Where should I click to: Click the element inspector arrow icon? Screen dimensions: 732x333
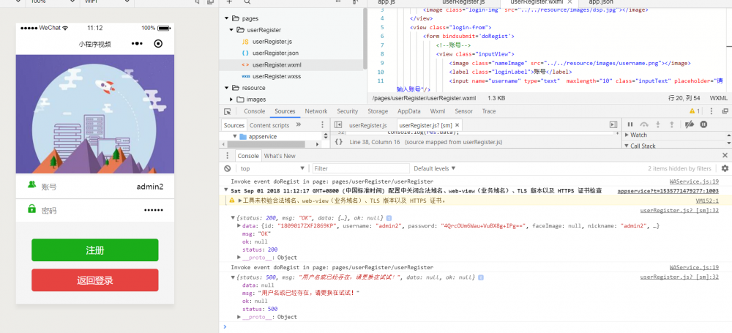228,111
